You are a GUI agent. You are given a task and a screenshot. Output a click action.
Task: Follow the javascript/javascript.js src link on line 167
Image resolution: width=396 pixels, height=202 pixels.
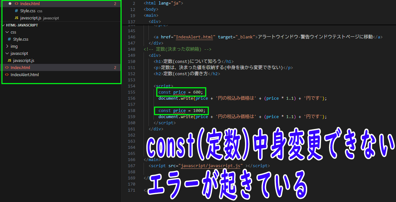point(211,166)
